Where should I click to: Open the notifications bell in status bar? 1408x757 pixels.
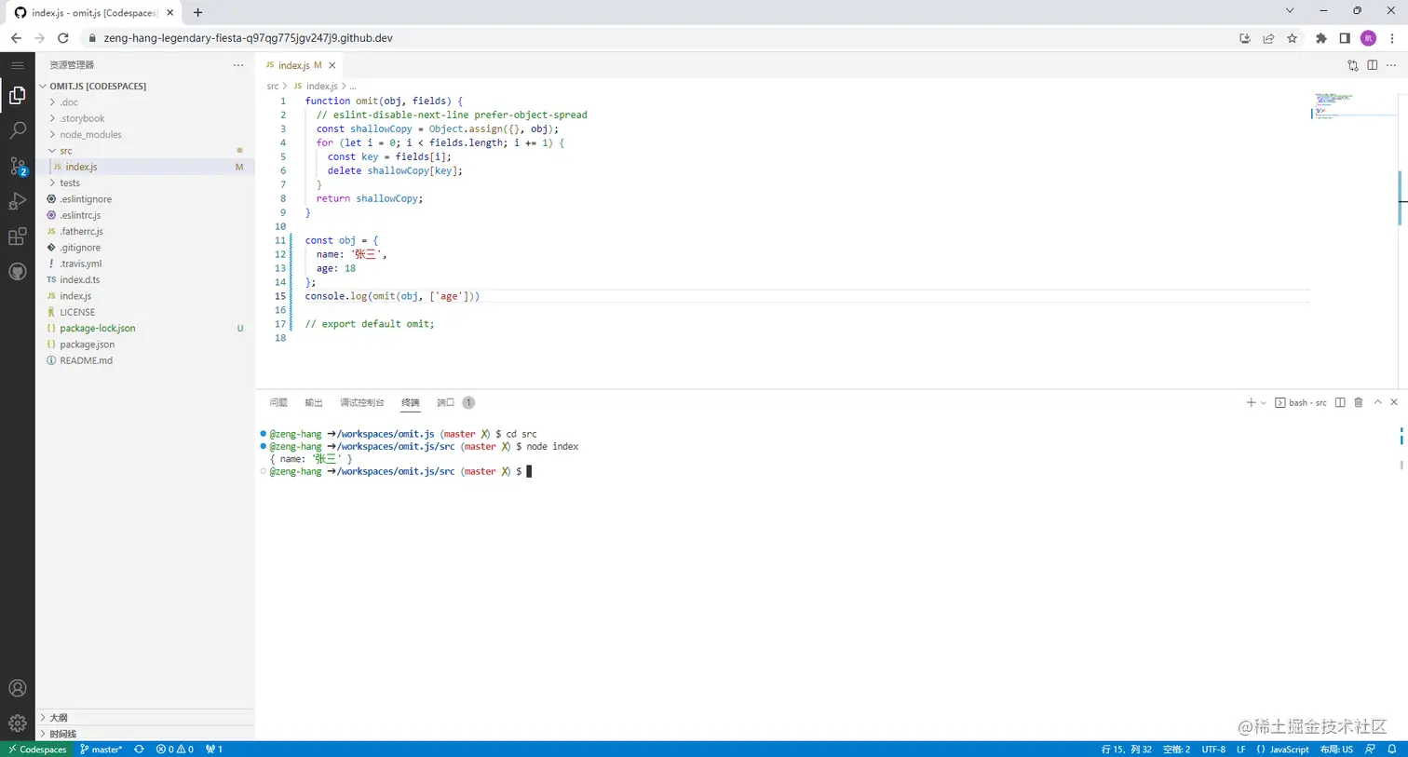(1392, 749)
